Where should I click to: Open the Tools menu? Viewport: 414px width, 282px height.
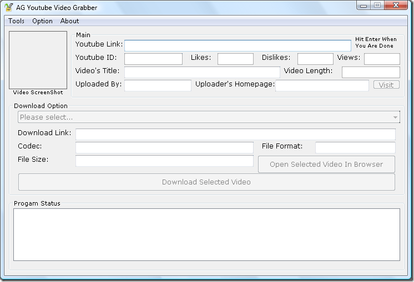[x=16, y=21]
